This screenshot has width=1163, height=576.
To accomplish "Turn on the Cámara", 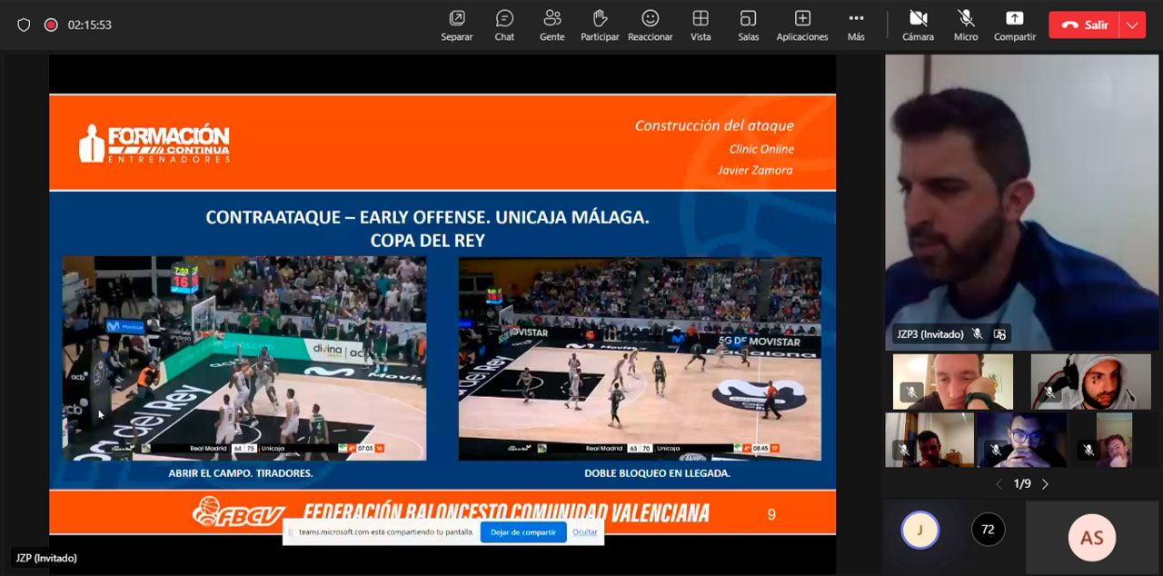I will [919, 25].
